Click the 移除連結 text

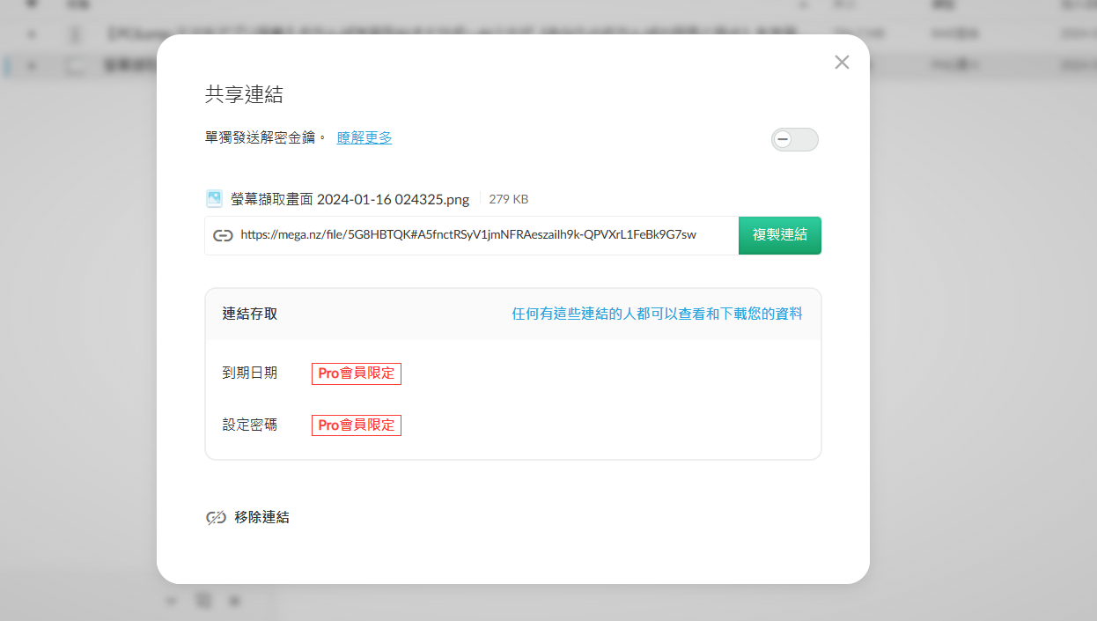[x=261, y=518]
